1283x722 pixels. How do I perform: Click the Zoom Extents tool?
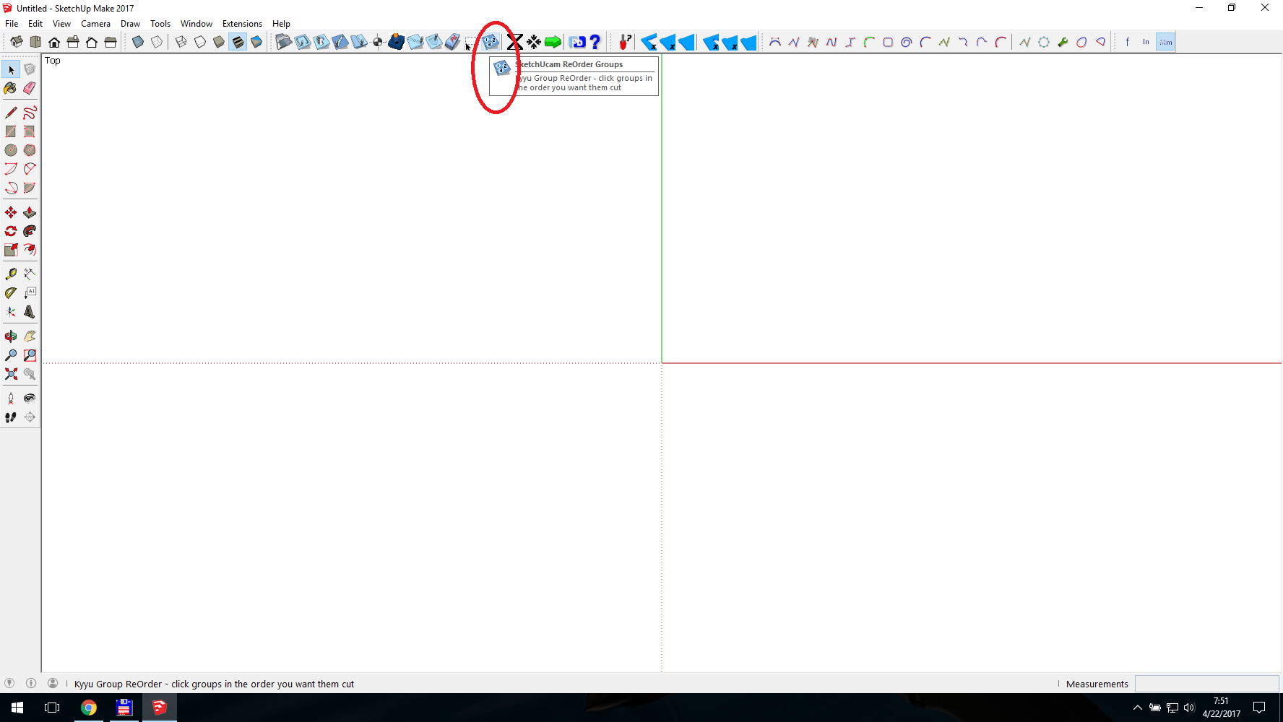(11, 374)
